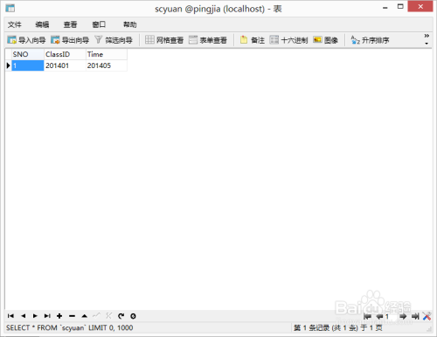Click the SQL statement text in status bar
This screenshot has width=437, height=337.
click(70, 327)
